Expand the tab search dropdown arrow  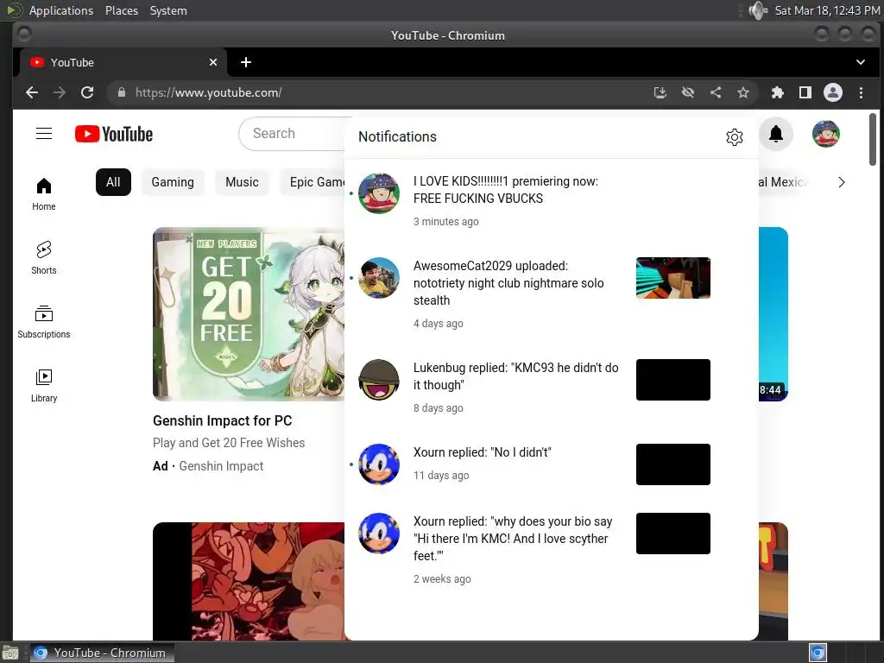pyautogui.click(x=861, y=62)
